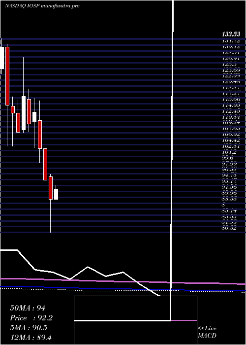
Task: Click the 5MA : 90.5 readout
Action: pyautogui.click(x=29, y=328)
